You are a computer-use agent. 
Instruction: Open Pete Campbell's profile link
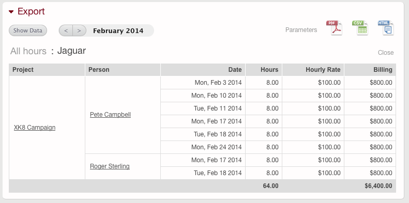tap(110, 114)
